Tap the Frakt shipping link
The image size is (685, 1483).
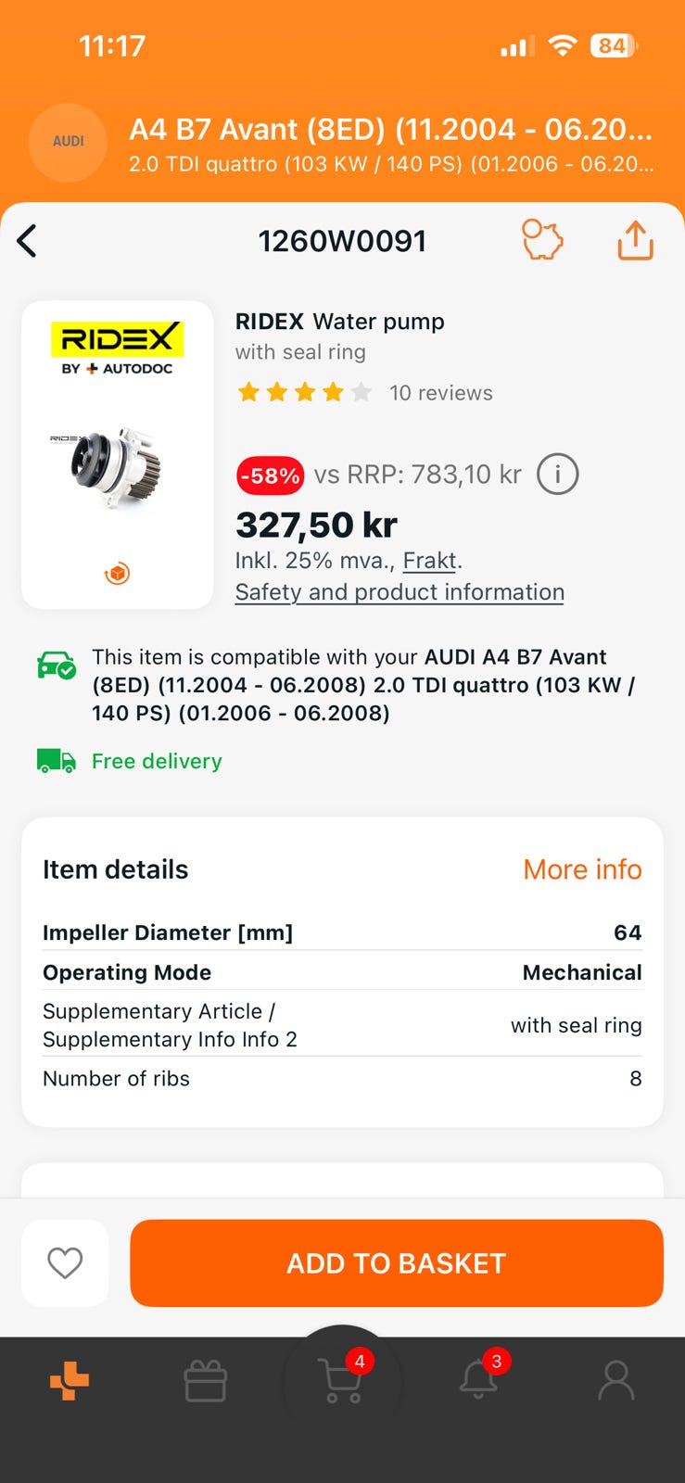(x=430, y=561)
